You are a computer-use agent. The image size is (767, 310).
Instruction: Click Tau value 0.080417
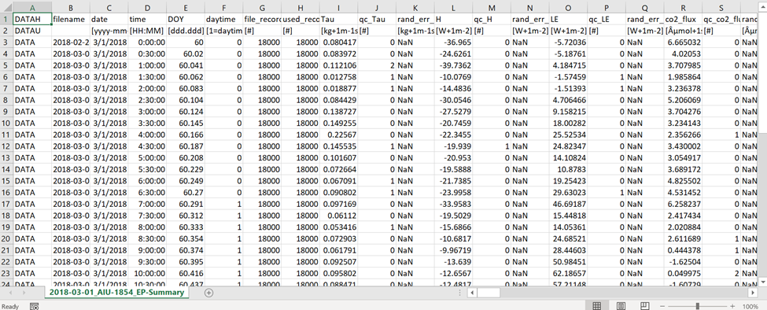[x=338, y=42]
